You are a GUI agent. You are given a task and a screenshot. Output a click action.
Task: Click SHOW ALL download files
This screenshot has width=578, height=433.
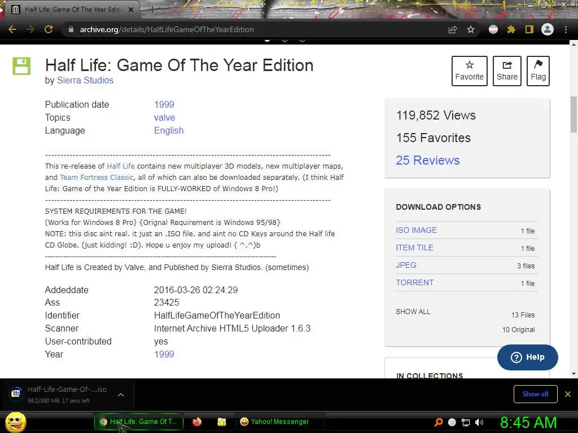coord(413,311)
